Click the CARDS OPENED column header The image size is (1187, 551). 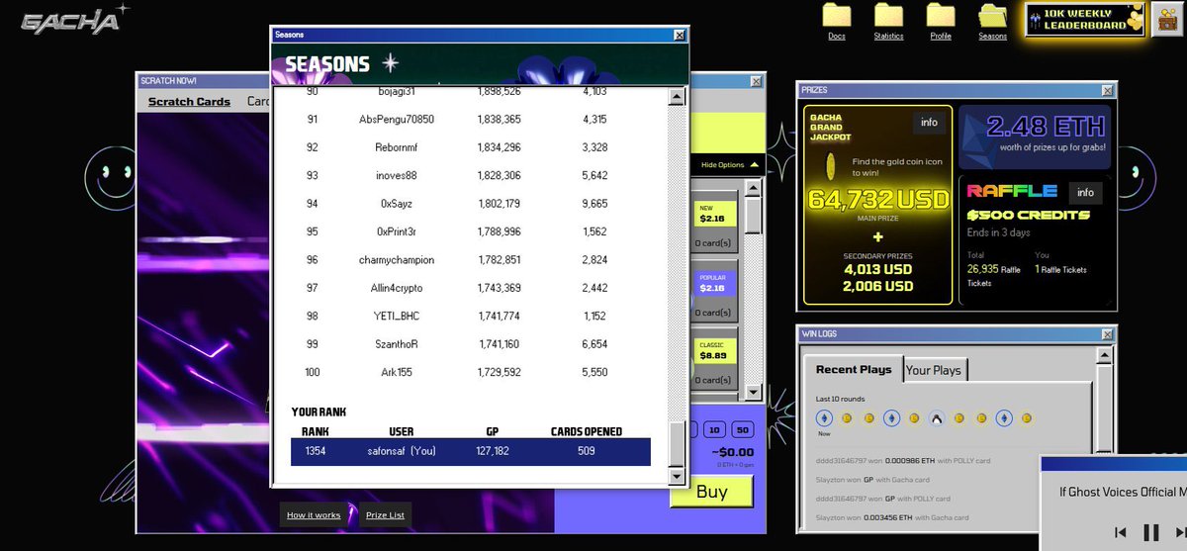click(587, 431)
